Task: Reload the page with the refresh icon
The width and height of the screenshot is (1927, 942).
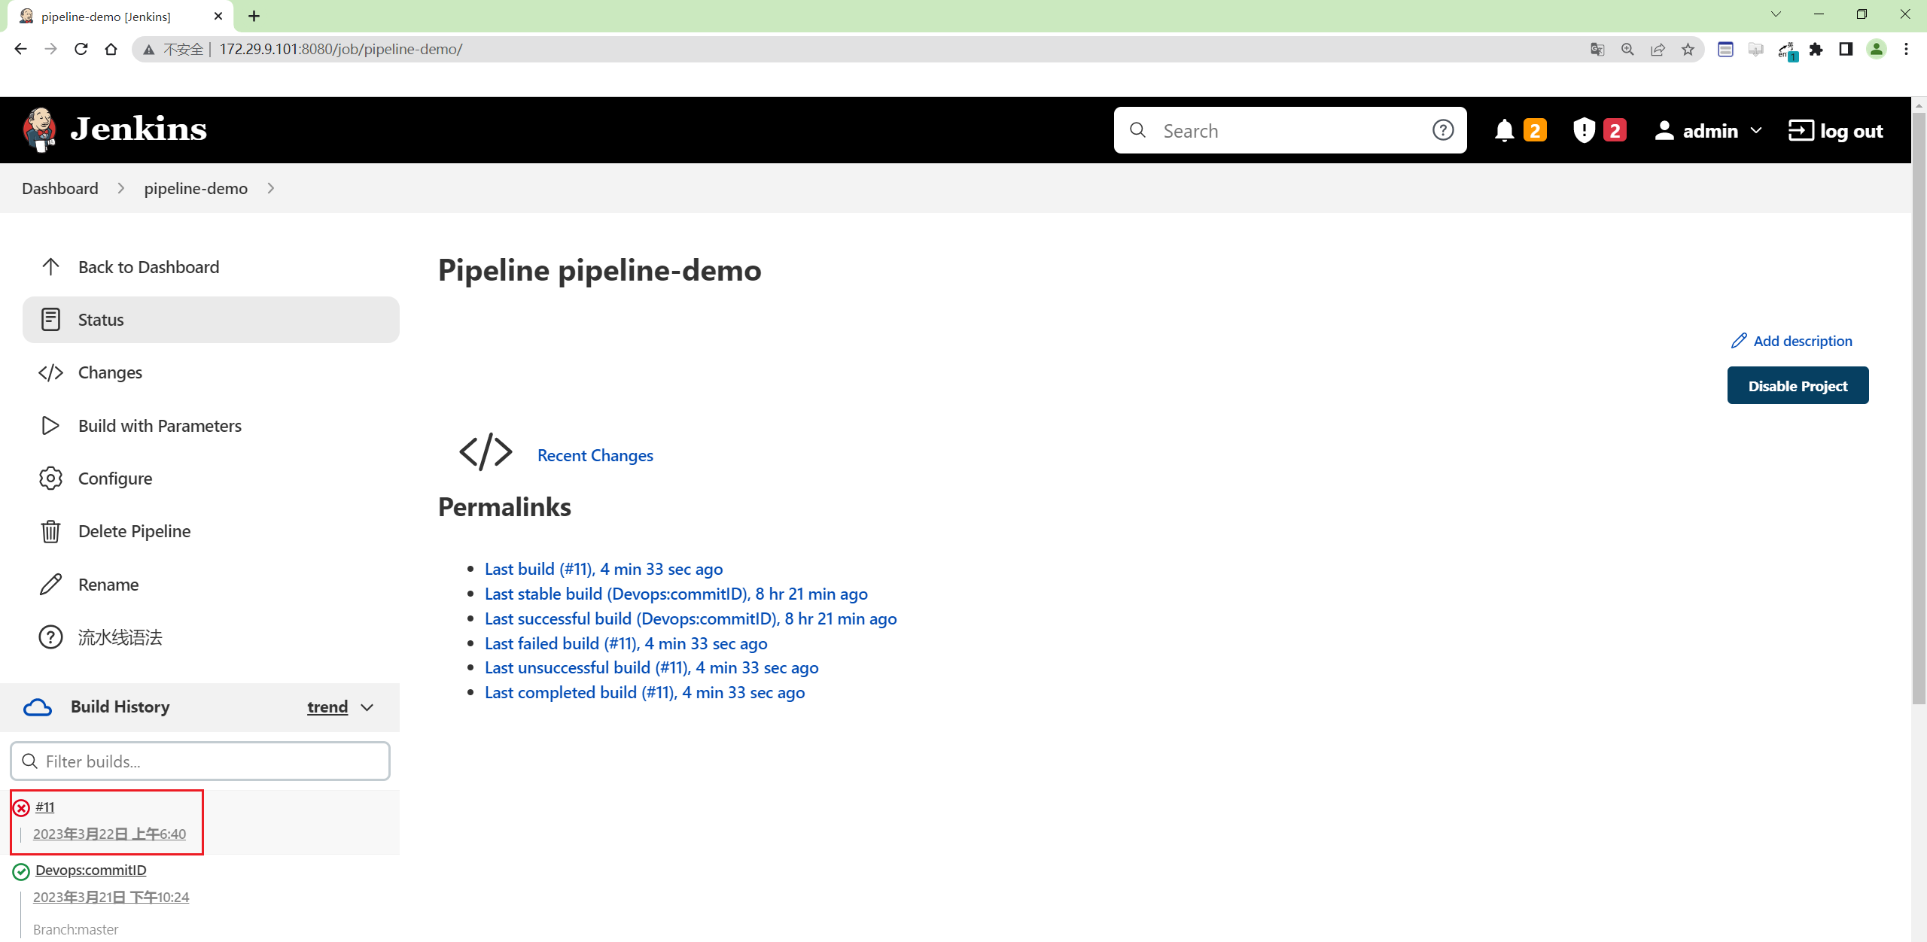Action: [x=81, y=49]
